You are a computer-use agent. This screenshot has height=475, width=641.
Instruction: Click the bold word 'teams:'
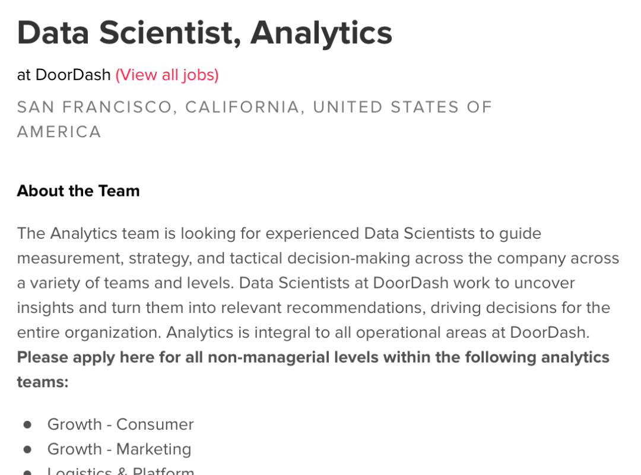(x=43, y=382)
